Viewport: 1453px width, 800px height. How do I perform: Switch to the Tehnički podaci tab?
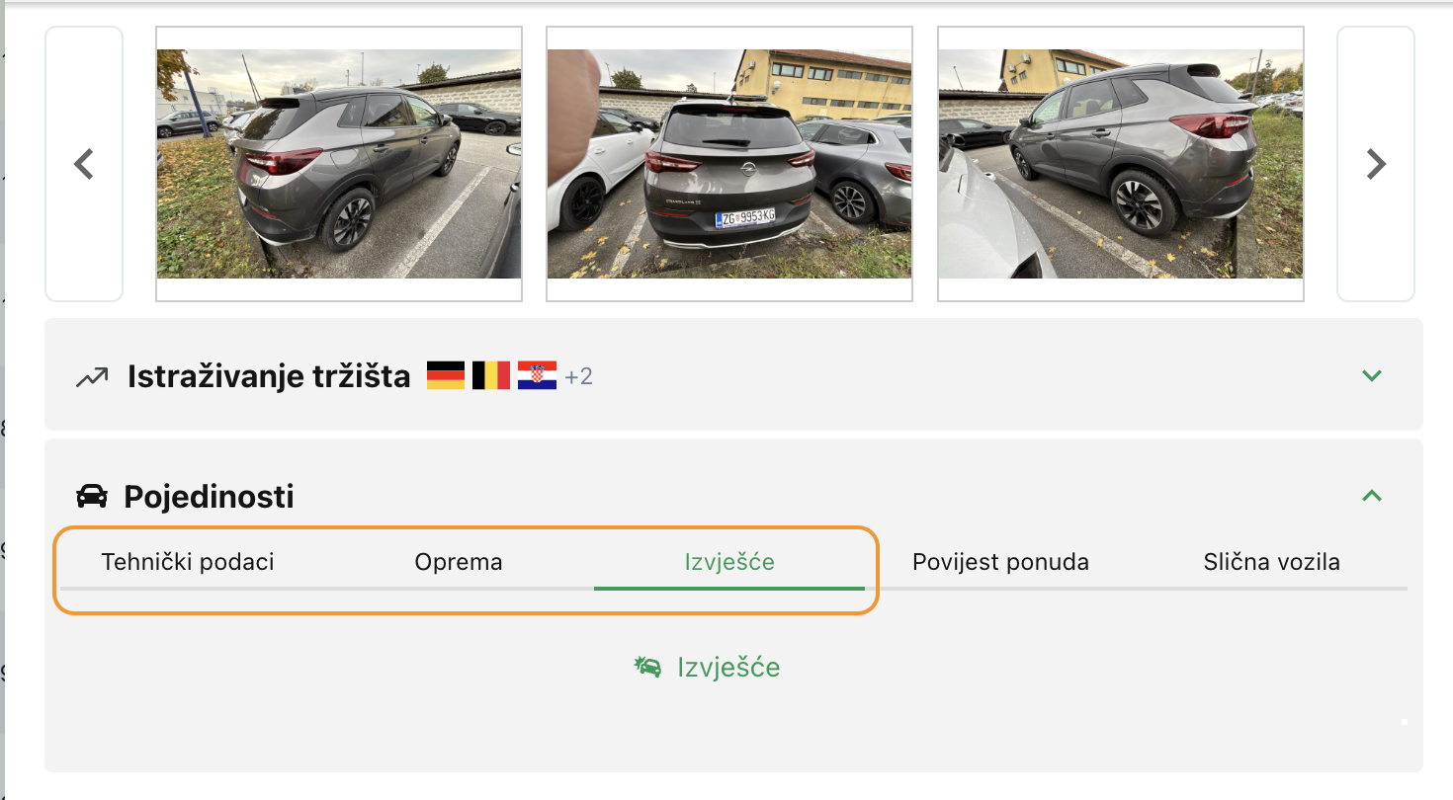pos(188,563)
